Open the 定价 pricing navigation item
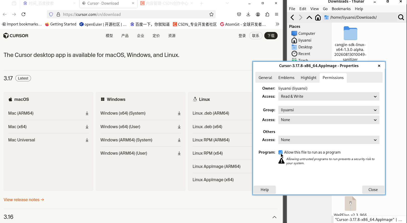 click(x=156, y=36)
